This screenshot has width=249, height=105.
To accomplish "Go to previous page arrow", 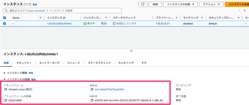I will 240,11.
